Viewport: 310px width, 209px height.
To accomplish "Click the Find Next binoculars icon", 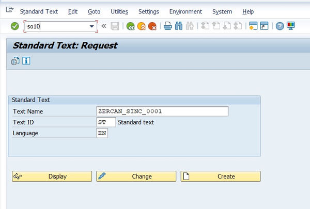I will click(190, 26).
